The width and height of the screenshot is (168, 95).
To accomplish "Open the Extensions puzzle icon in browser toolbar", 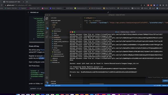I will click(x=163, y=5).
